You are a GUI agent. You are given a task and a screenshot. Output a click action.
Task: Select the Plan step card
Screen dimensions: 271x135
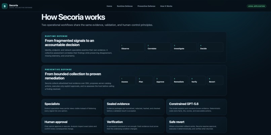tap(145, 80)
